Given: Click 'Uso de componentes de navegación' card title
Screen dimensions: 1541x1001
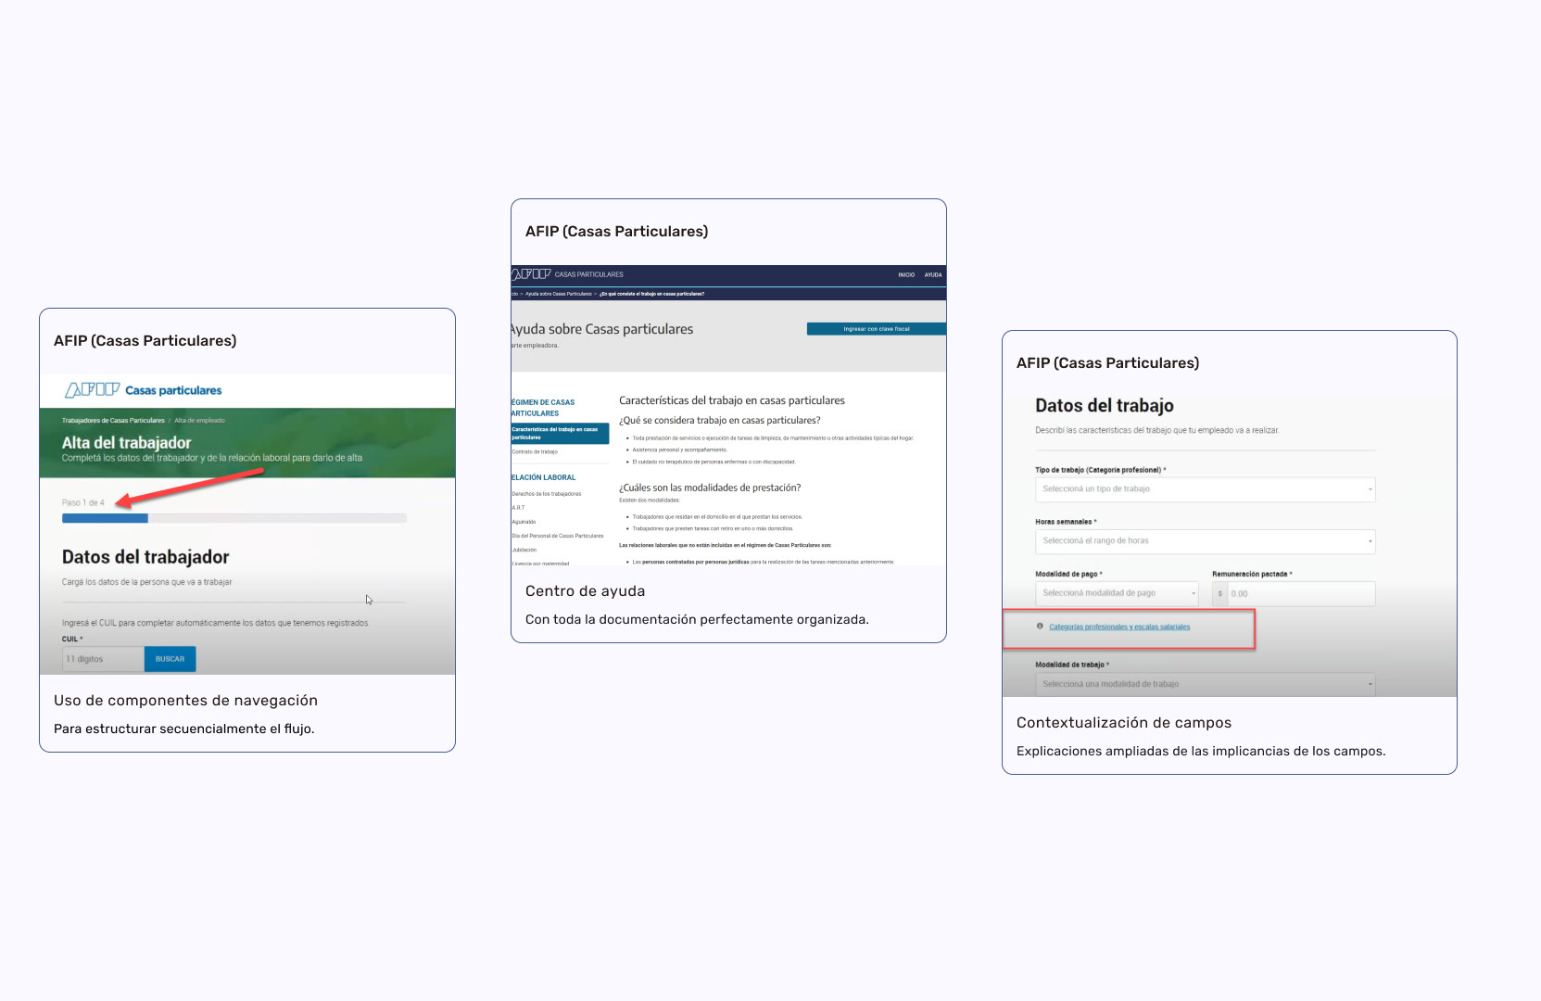Looking at the screenshot, I should 185,701.
